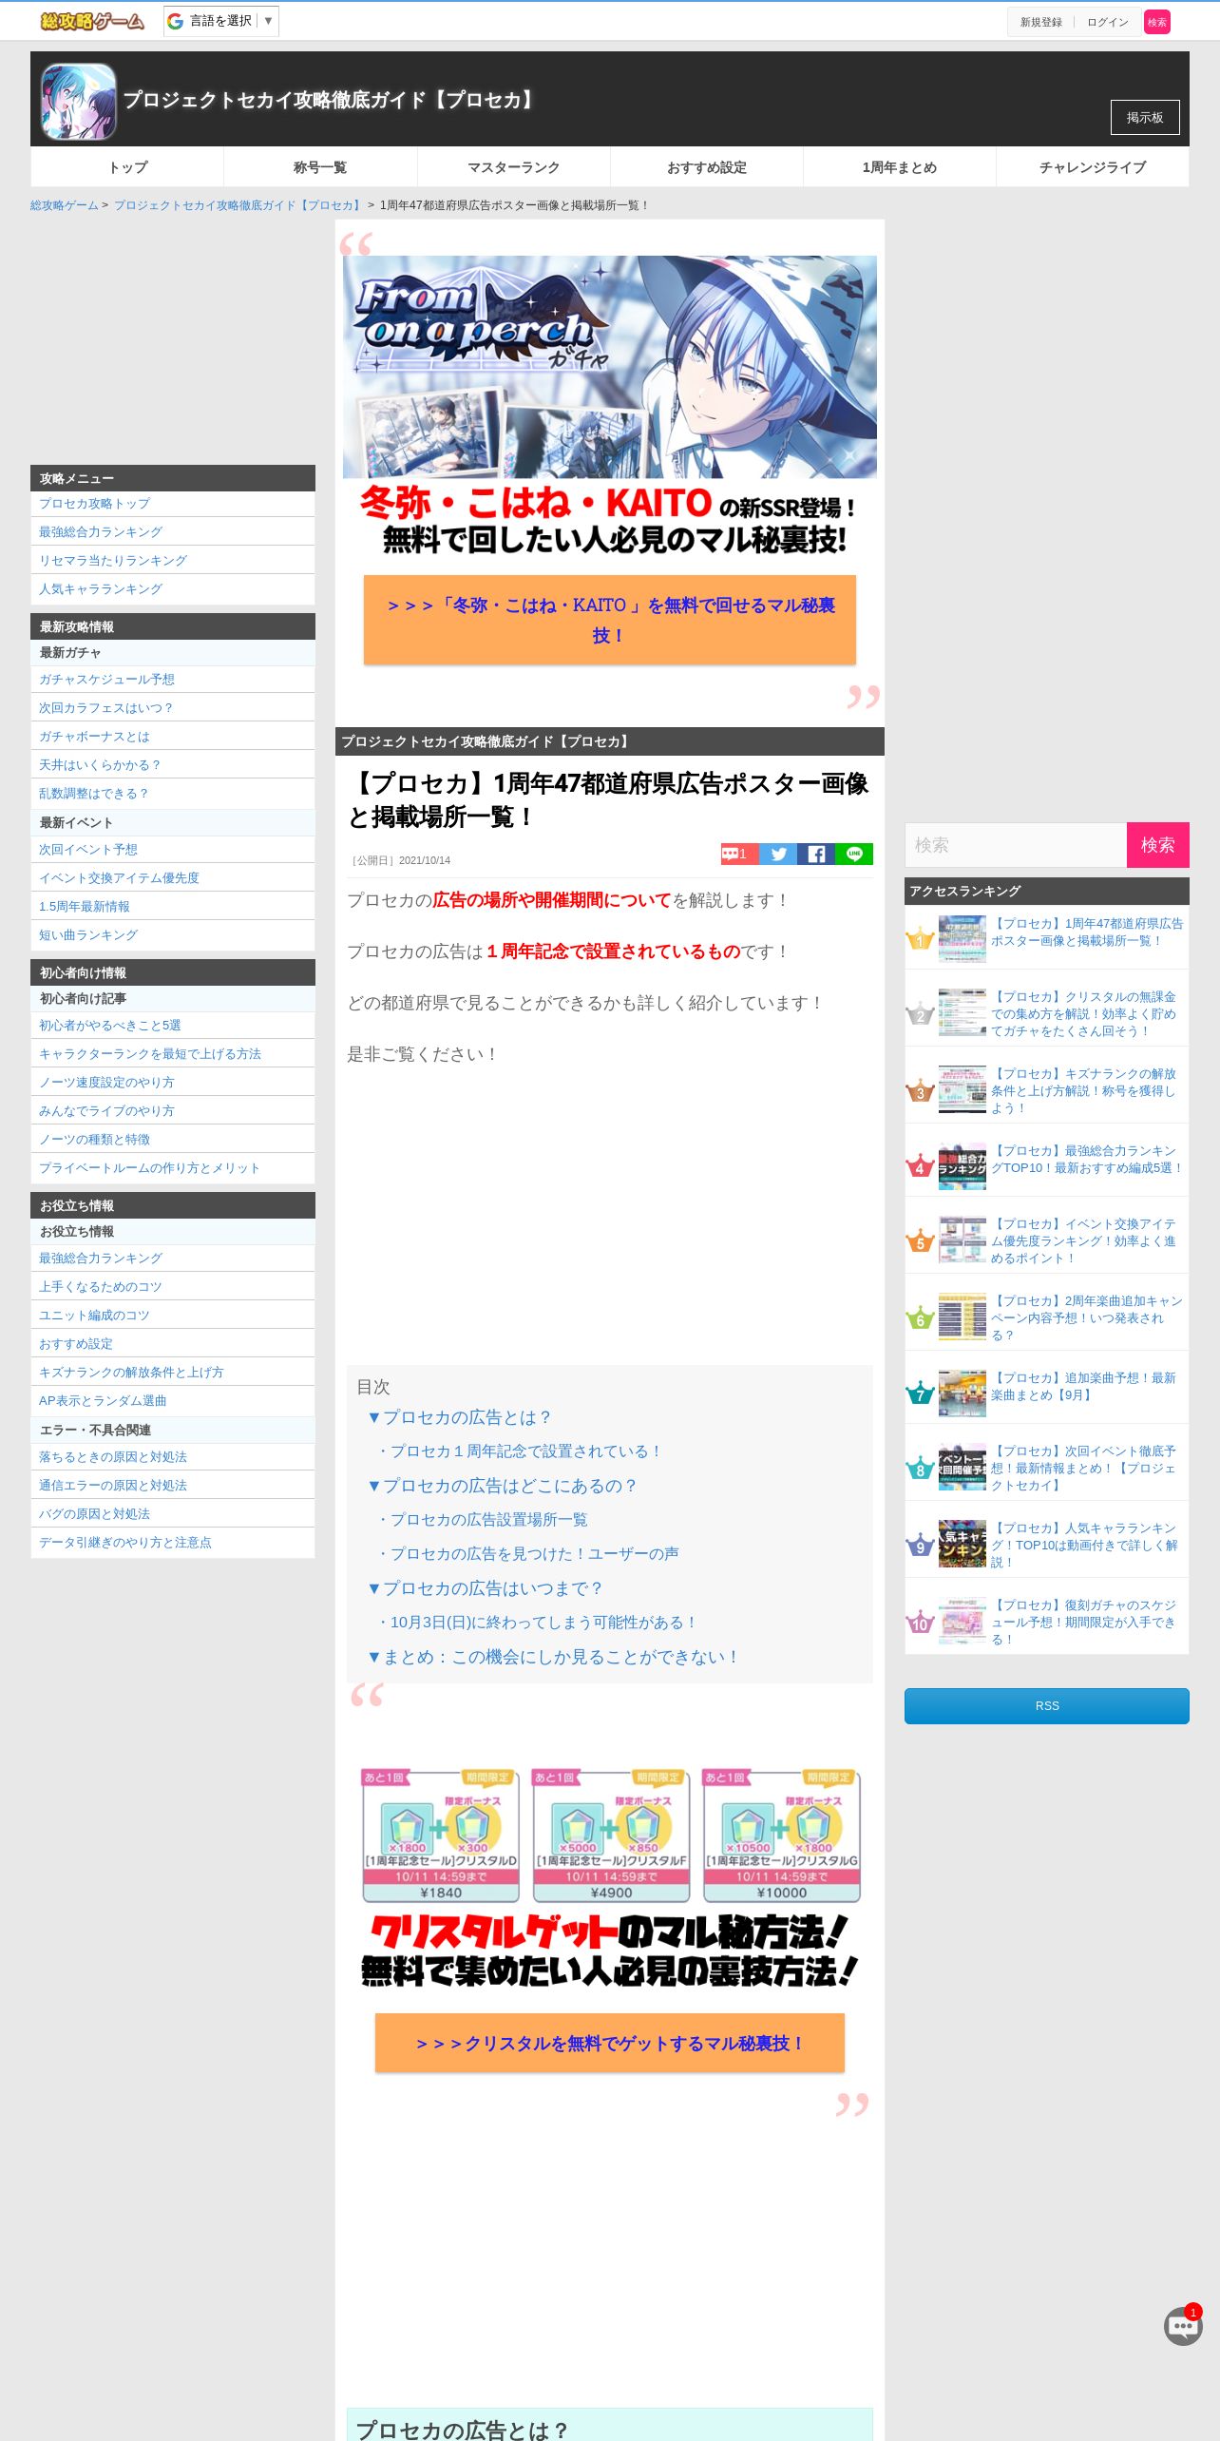Image resolution: width=1220 pixels, height=2441 pixels.
Task: Open the 称号一覧 navigation tab
Action: [x=320, y=167]
